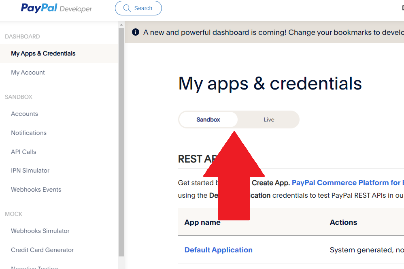The width and height of the screenshot is (404, 269).
Task: Open the Credit Card Generator
Action: [42, 250]
